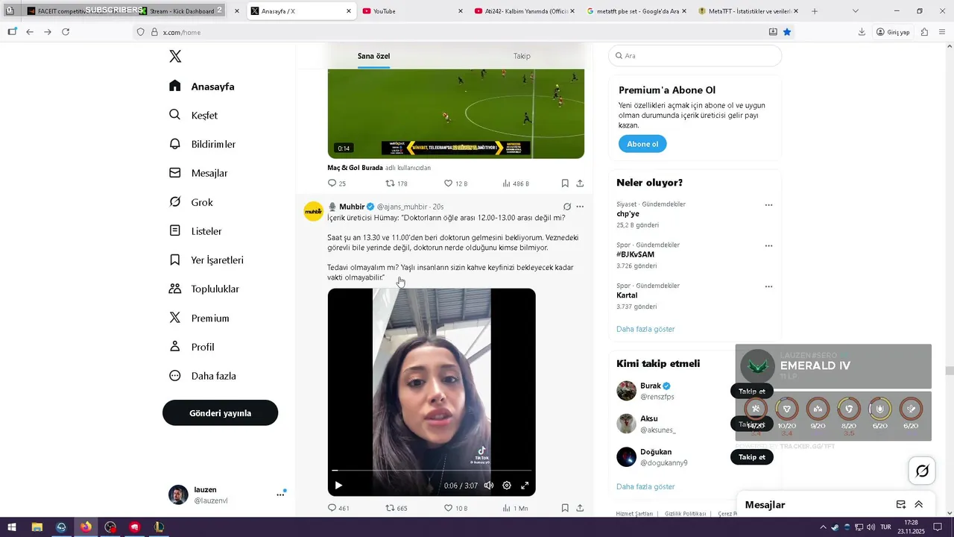Open the #BJKvSAM trending topic

635,255
